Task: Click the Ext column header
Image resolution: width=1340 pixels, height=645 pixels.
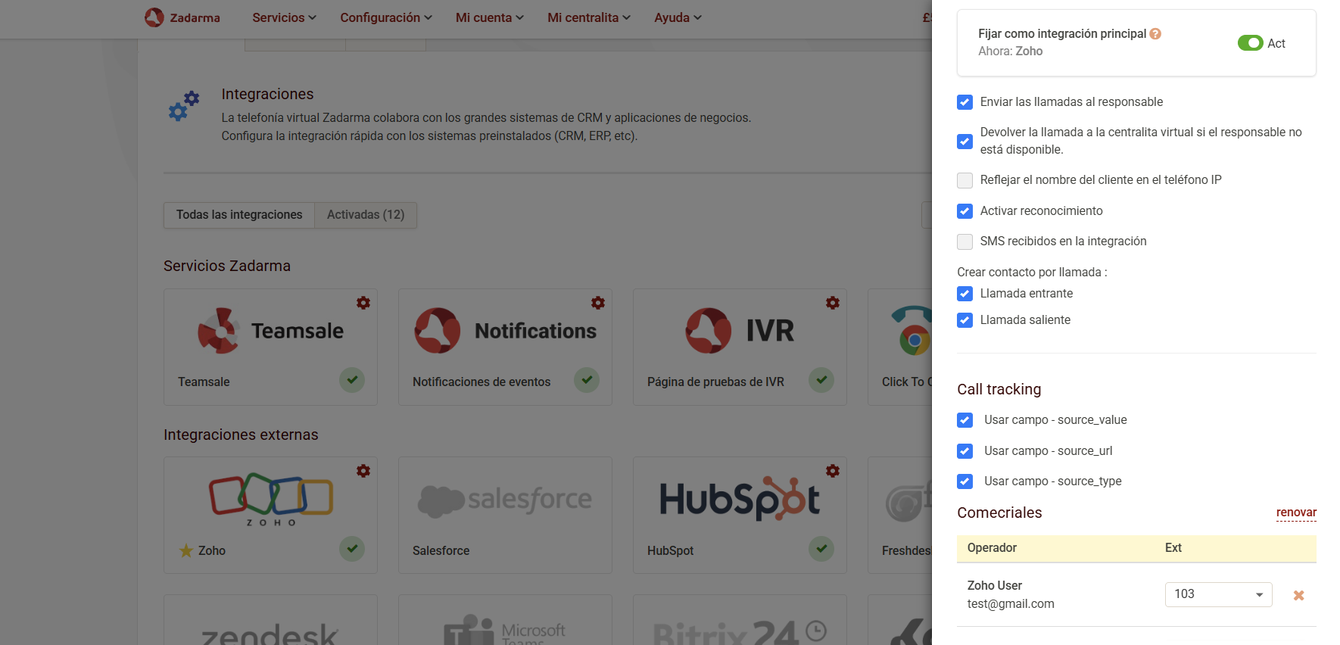Action: [x=1173, y=548]
